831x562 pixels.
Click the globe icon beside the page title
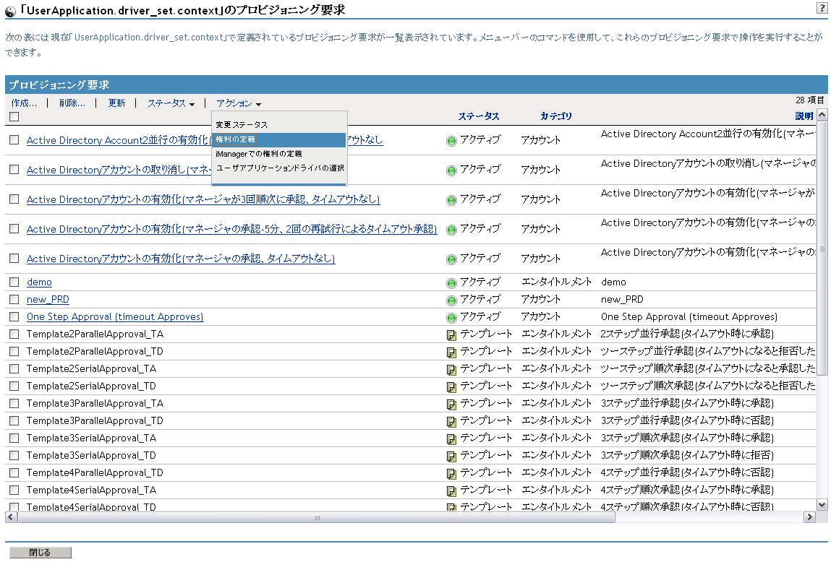pyautogui.click(x=10, y=11)
